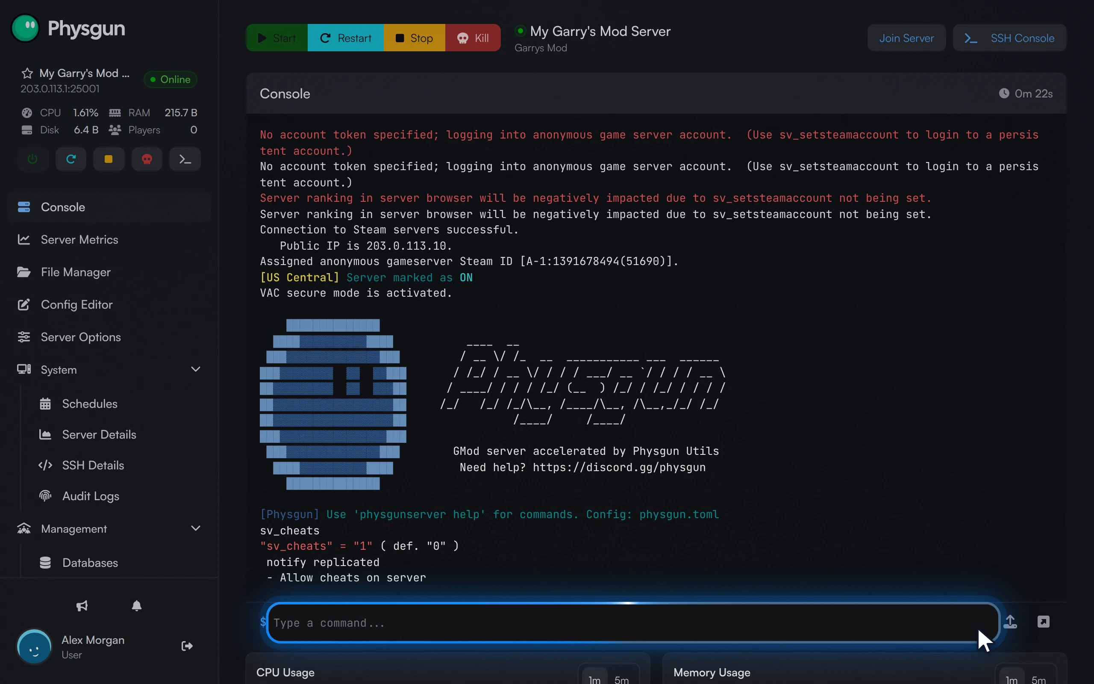Click the red Kill button
1094x684 pixels.
pyautogui.click(x=473, y=38)
